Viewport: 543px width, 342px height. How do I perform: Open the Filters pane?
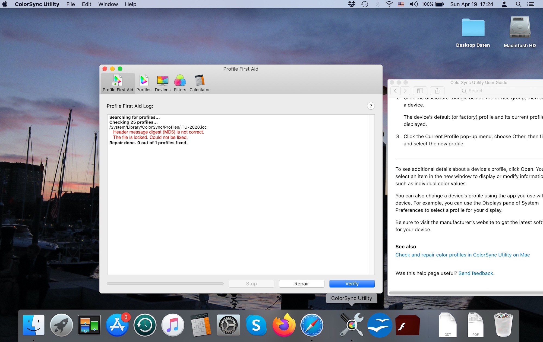tap(180, 83)
